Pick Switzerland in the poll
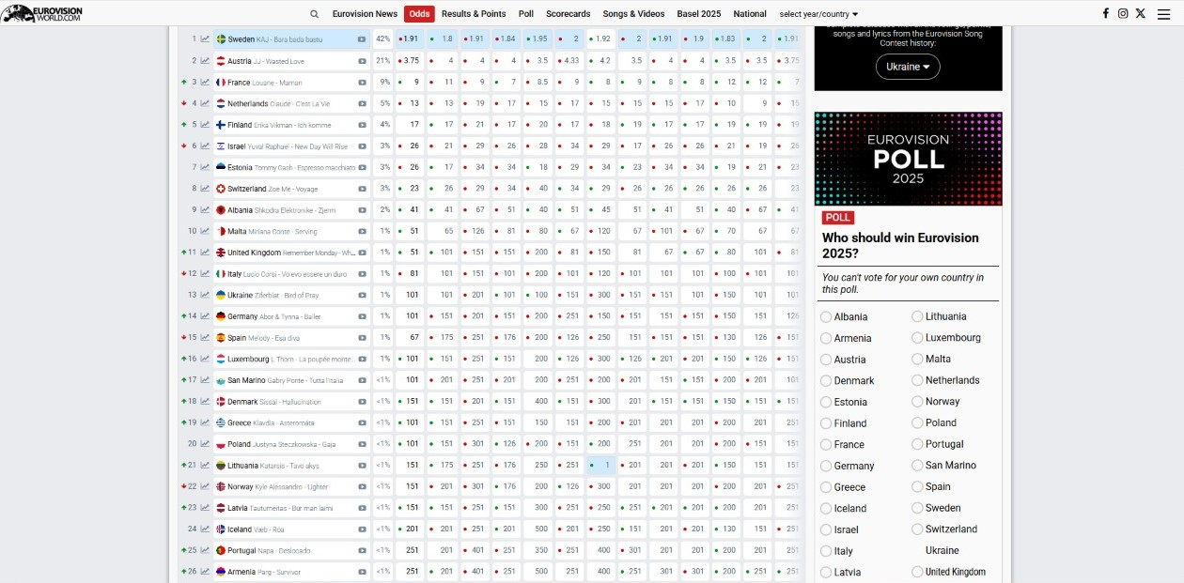This screenshot has height=583, width=1184. click(917, 529)
